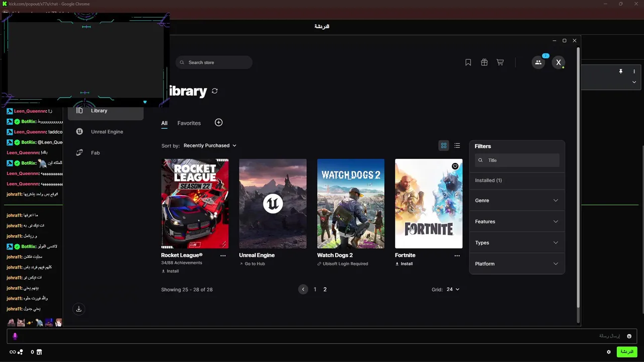Close the Epic Games Launcher window
The width and height of the screenshot is (644, 362).
(x=575, y=40)
